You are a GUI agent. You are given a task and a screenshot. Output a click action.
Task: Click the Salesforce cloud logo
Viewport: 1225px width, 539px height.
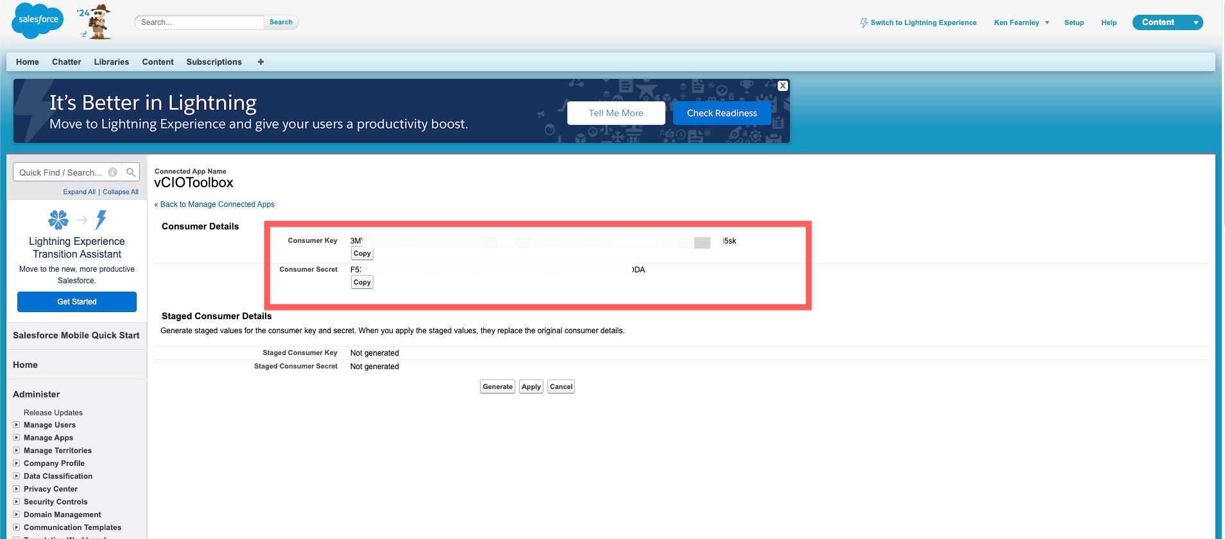38,20
